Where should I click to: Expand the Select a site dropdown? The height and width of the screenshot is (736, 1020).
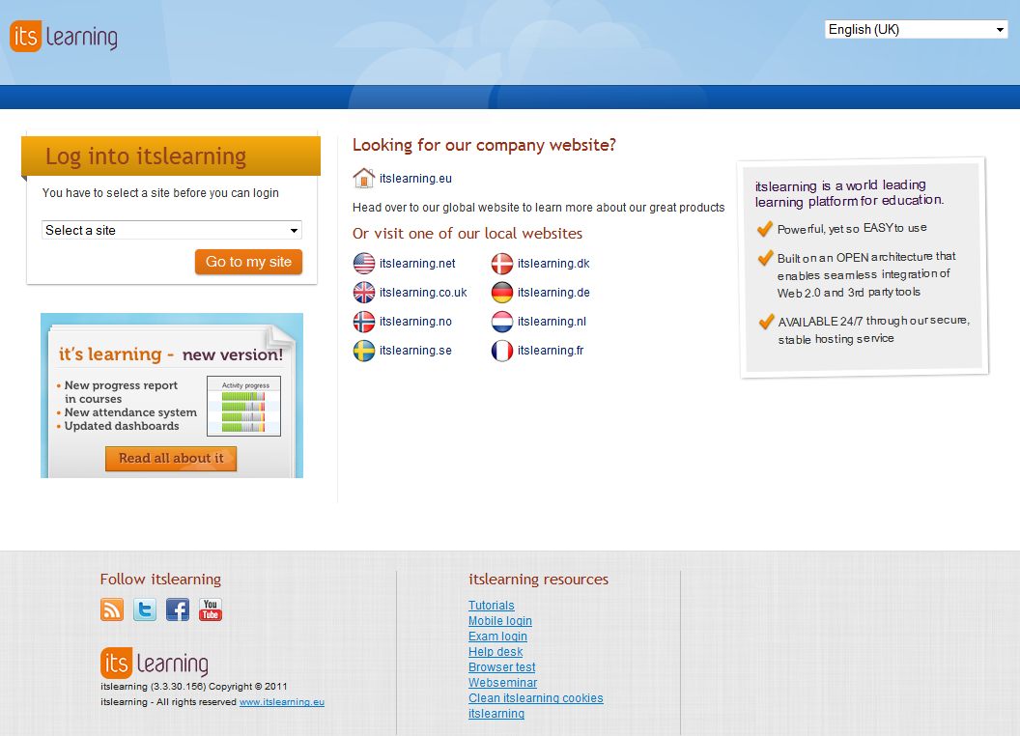tap(172, 231)
